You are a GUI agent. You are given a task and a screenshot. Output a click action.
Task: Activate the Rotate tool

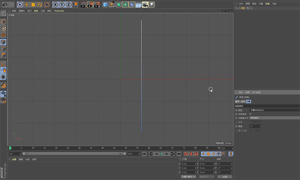(40, 4)
